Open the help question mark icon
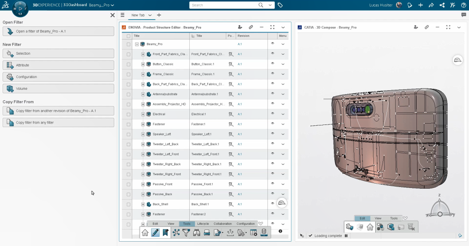 464,5
